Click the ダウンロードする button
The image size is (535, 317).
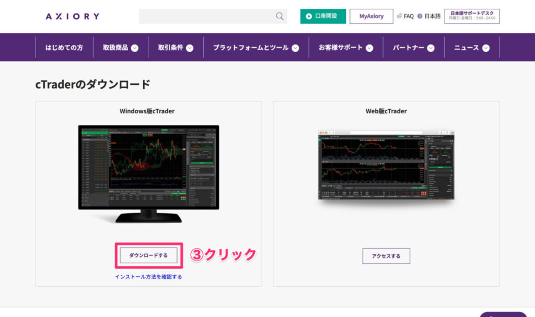(148, 255)
